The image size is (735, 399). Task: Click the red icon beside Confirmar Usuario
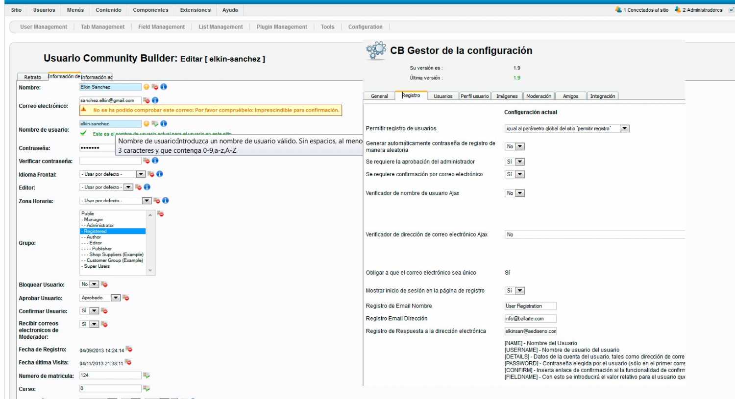(x=104, y=310)
